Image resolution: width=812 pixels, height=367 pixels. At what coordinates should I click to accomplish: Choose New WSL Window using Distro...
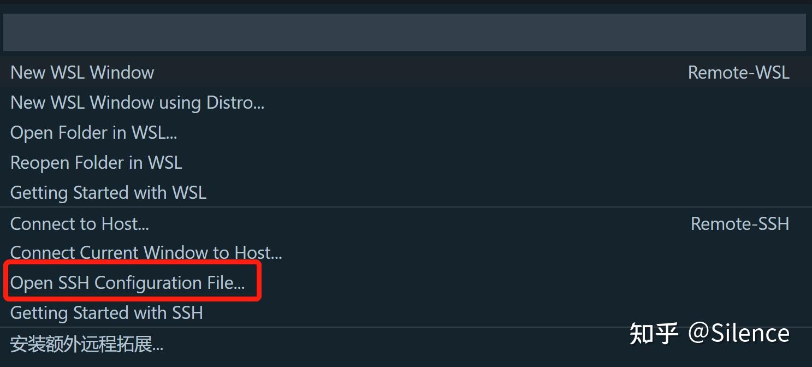pyautogui.click(x=137, y=103)
